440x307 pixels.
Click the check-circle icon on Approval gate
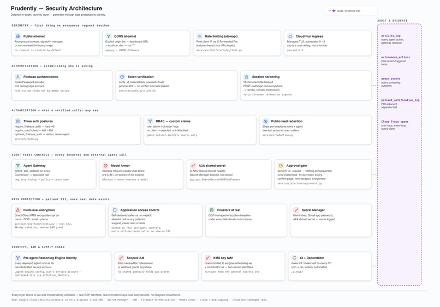281,165
